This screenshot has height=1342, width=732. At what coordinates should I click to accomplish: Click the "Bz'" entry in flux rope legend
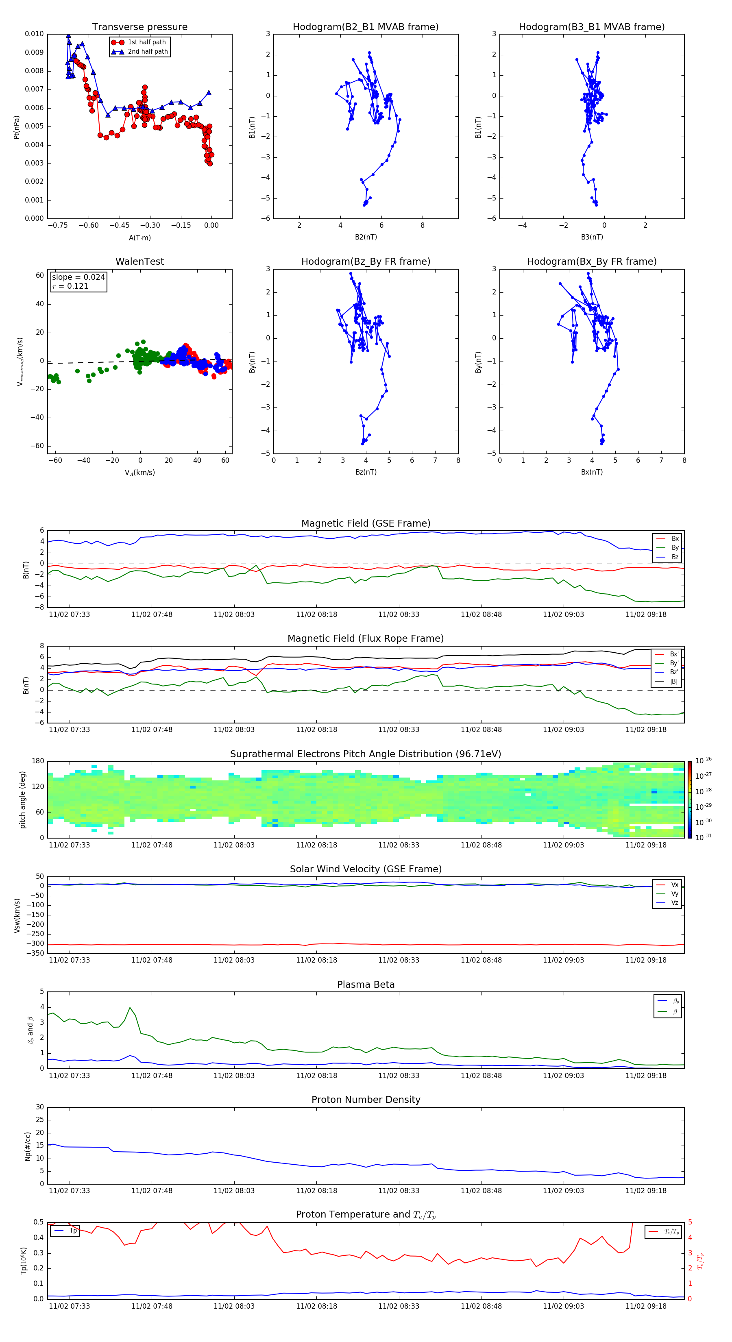[667, 672]
